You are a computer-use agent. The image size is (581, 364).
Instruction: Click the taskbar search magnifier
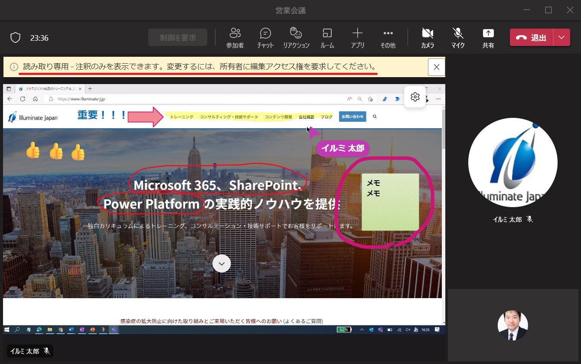17,330
